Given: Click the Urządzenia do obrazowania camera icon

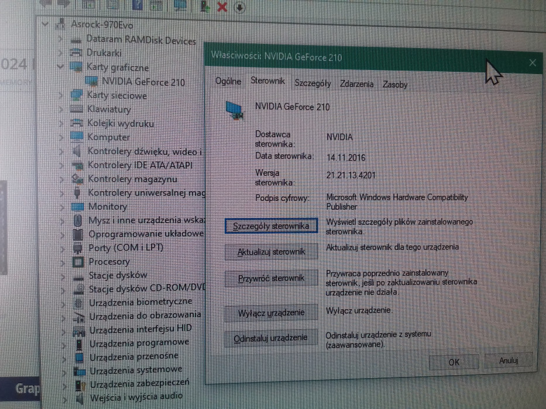Looking at the screenshot, I should pyautogui.click(x=79, y=317).
